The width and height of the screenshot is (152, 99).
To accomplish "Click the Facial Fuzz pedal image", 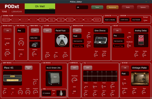I will [62, 40].
